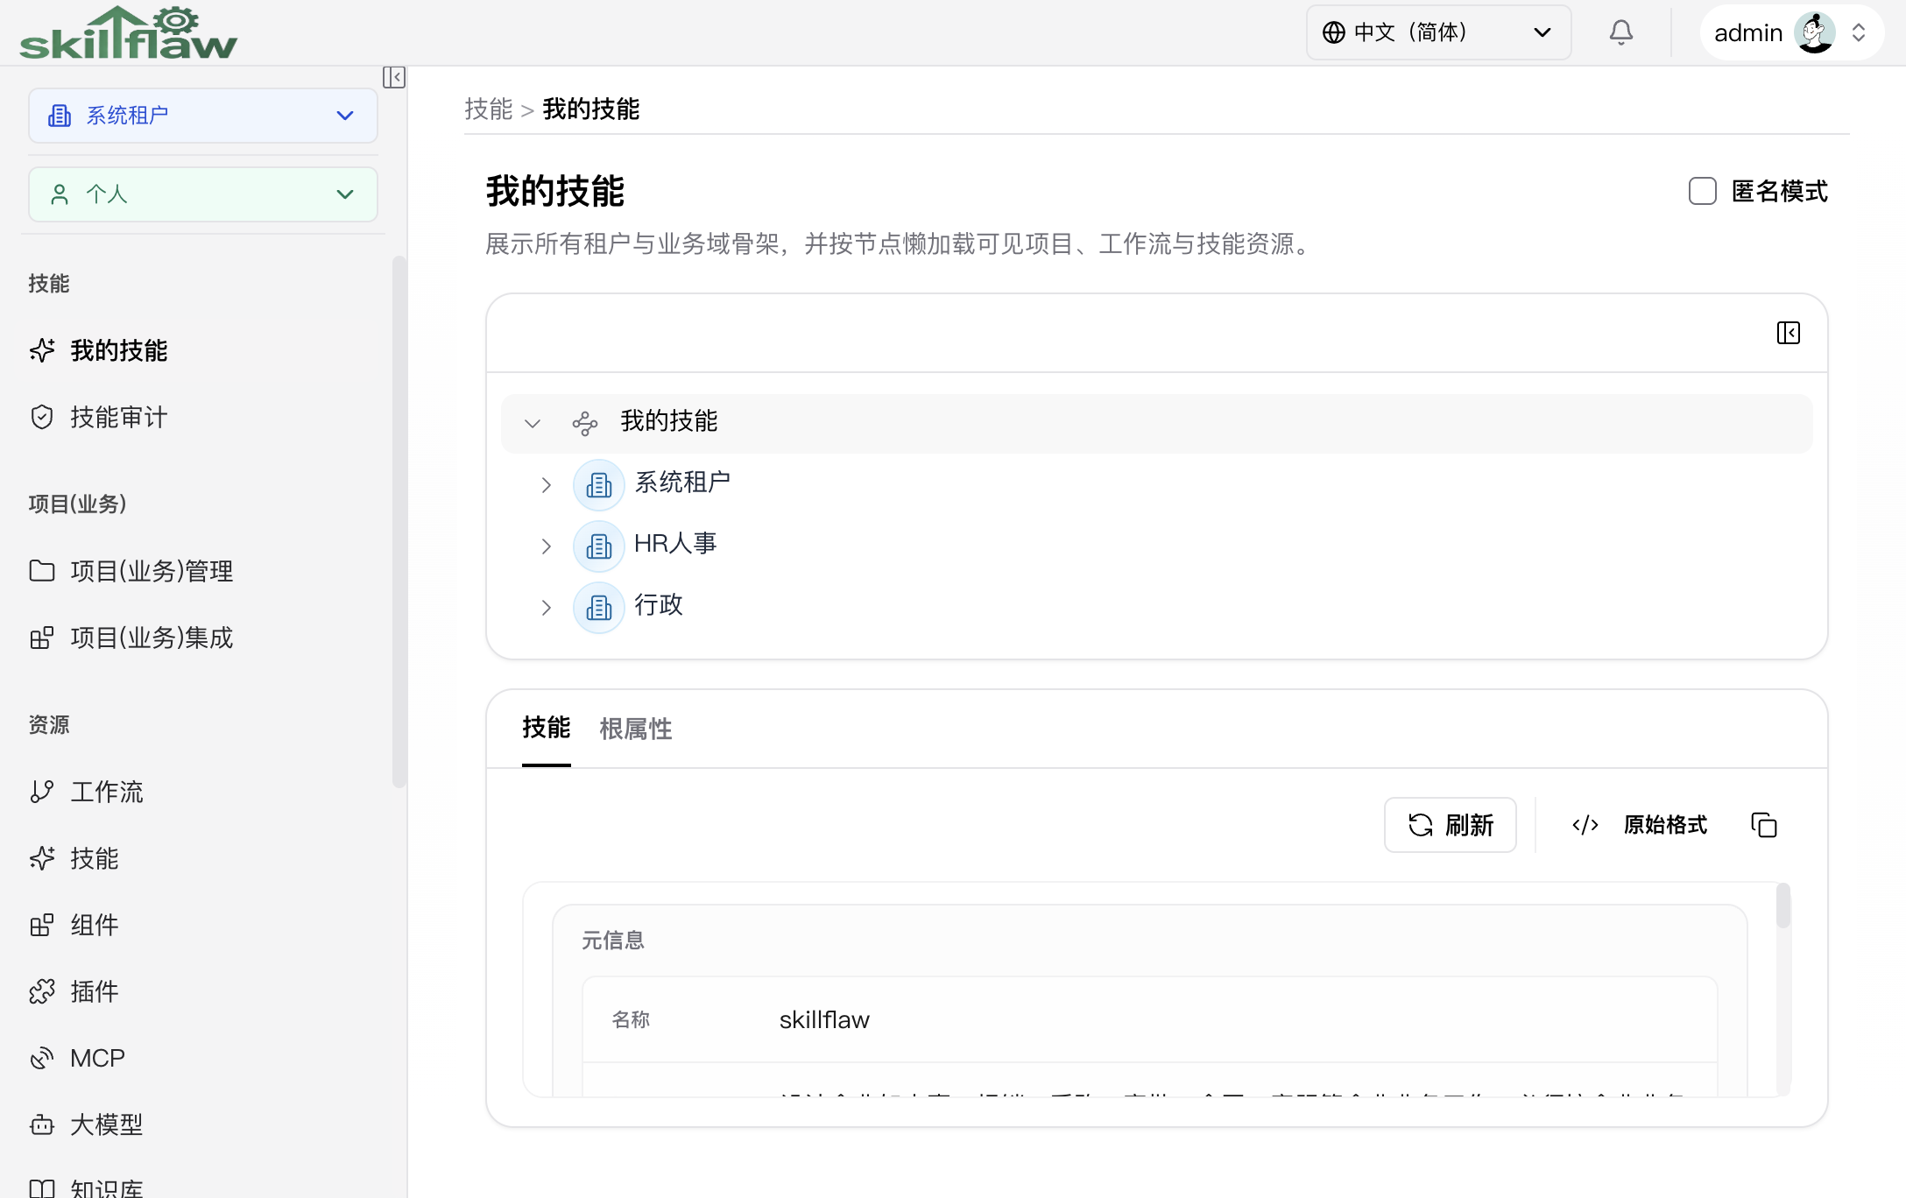Collapse the 我的技能 tree root
Viewport: 1906px width, 1198px height.
(x=532, y=424)
